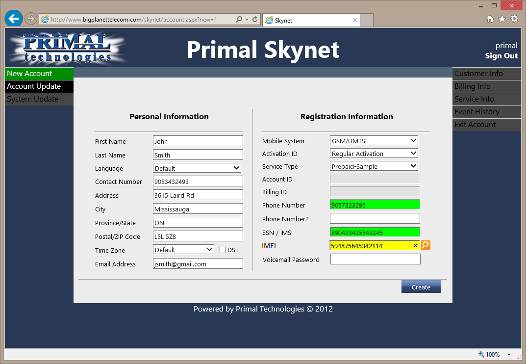This screenshot has width=526, height=364.
Task: Click the browser forward arrow button
Action: 31,19
